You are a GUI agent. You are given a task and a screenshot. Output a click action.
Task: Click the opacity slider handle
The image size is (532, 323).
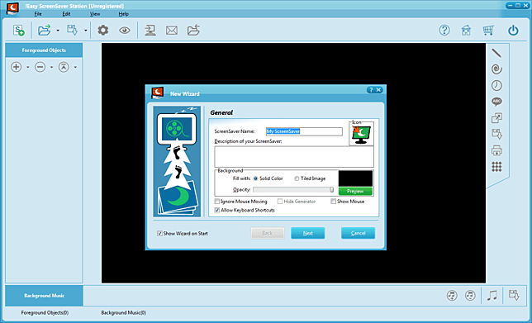tap(331, 190)
